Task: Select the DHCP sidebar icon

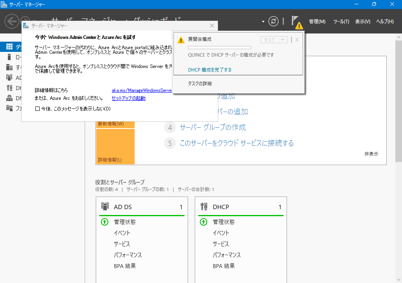Action: coord(9,88)
